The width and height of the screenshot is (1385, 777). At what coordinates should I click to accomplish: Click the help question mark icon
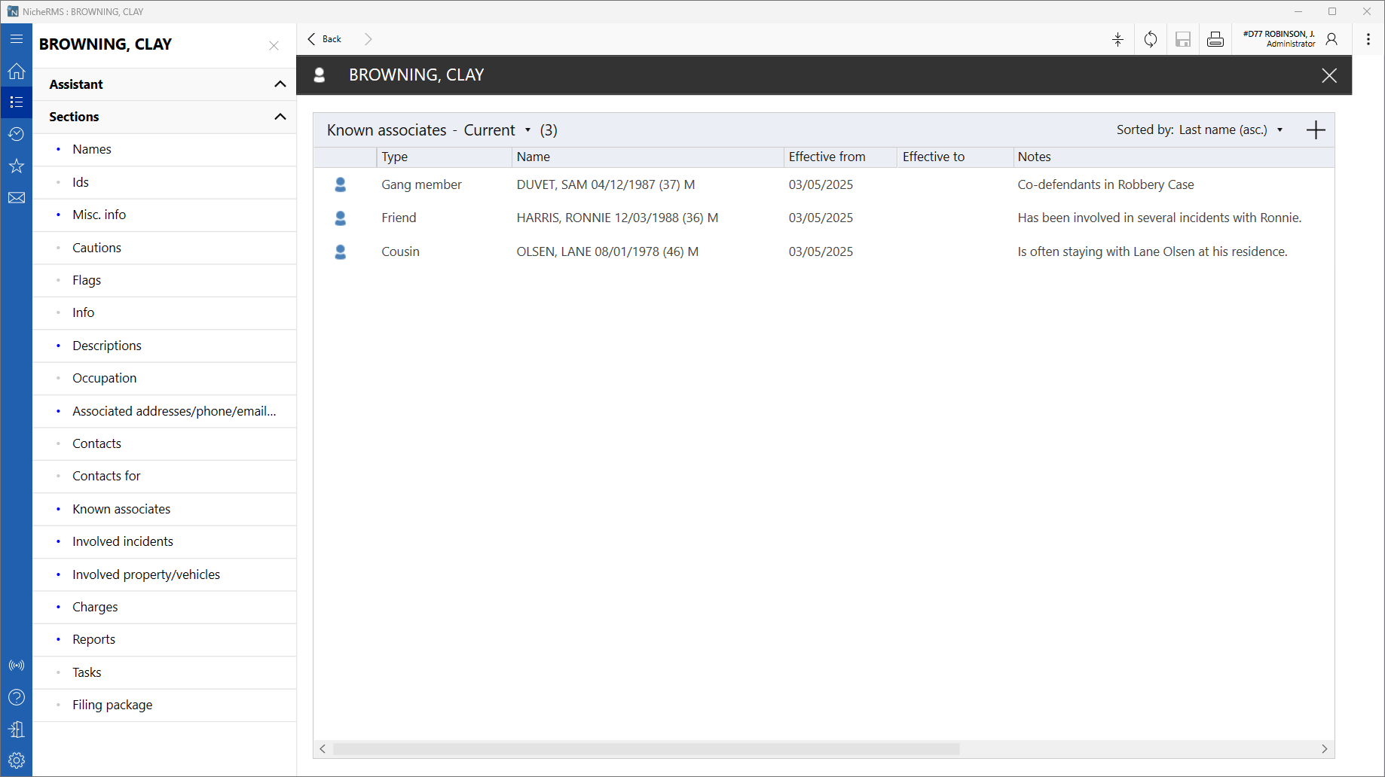point(17,697)
